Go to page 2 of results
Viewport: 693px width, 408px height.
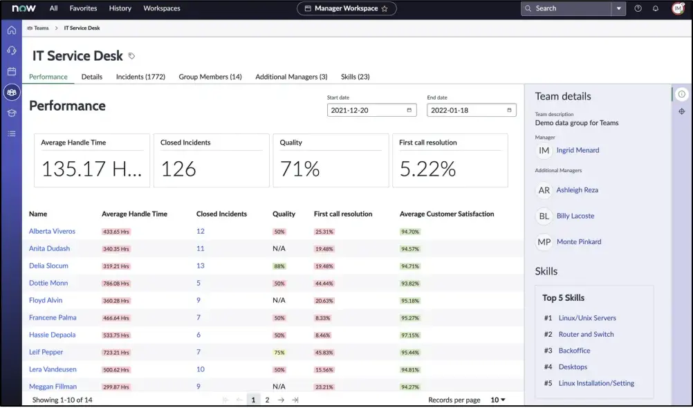(x=267, y=400)
